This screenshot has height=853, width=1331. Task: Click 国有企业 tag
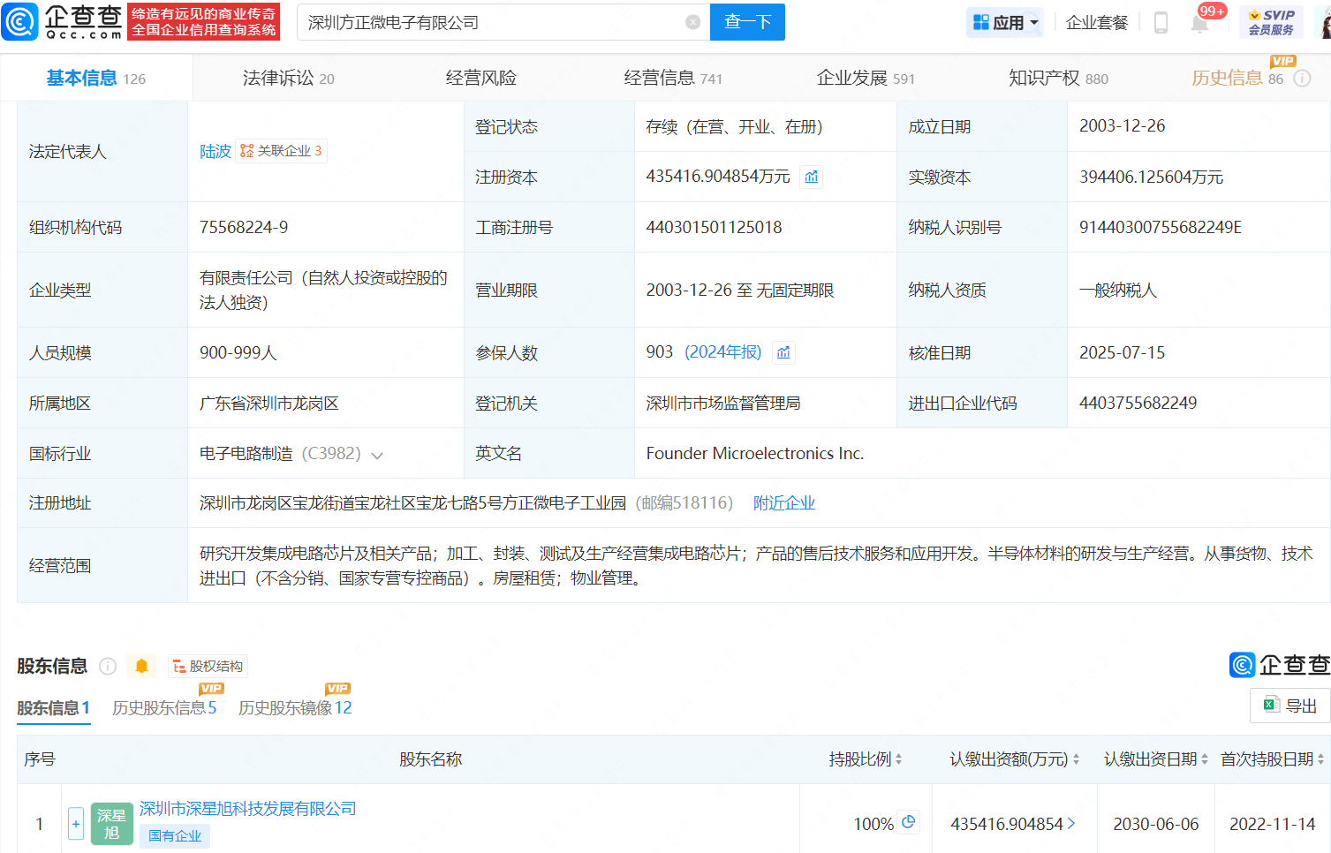(175, 836)
